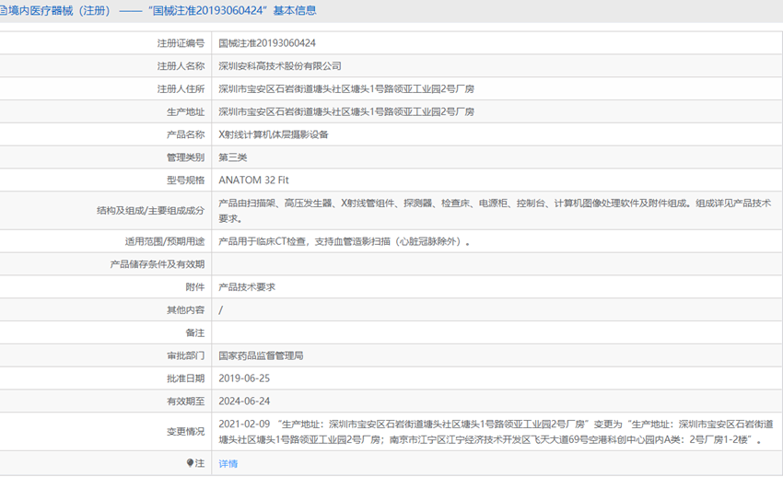Click the 产品储存条件及有效期 label
Viewport: 783px width, 477px height.
click(158, 264)
